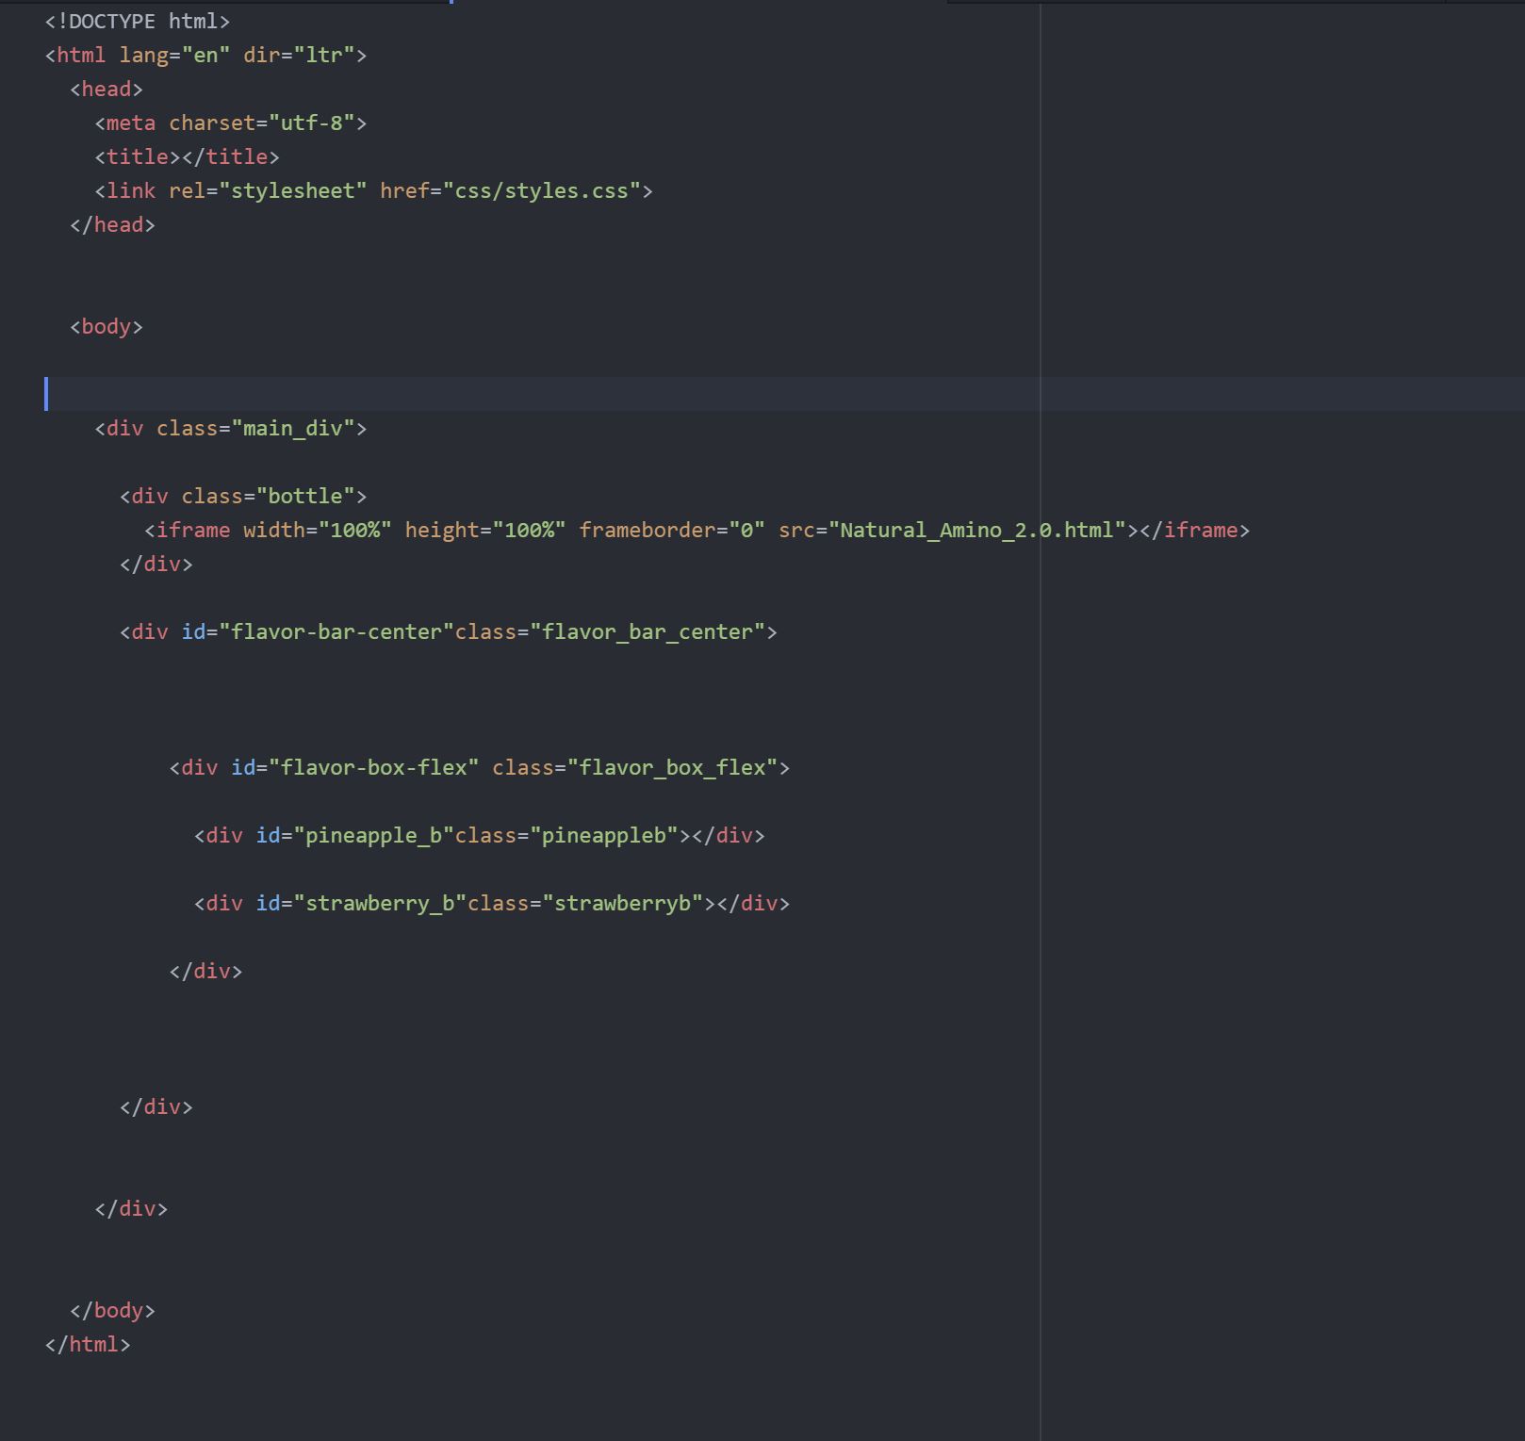Click the rel="stylesheet" attribute
This screenshot has height=1441, width=1525.
[268, 190]
